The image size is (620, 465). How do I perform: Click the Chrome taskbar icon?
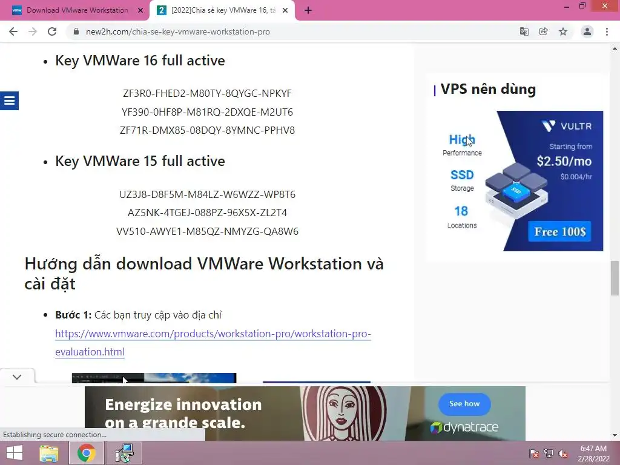click(x=86, y=453)
